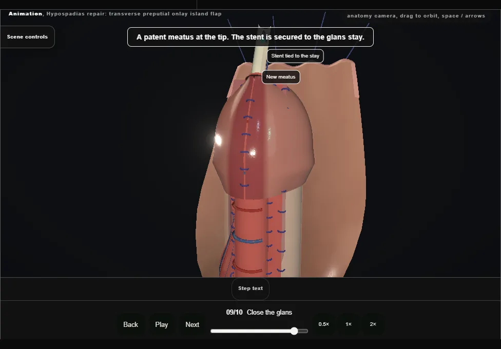Go back to the previous step
This screenshot has height=349, width=501.
pos(130,324)
